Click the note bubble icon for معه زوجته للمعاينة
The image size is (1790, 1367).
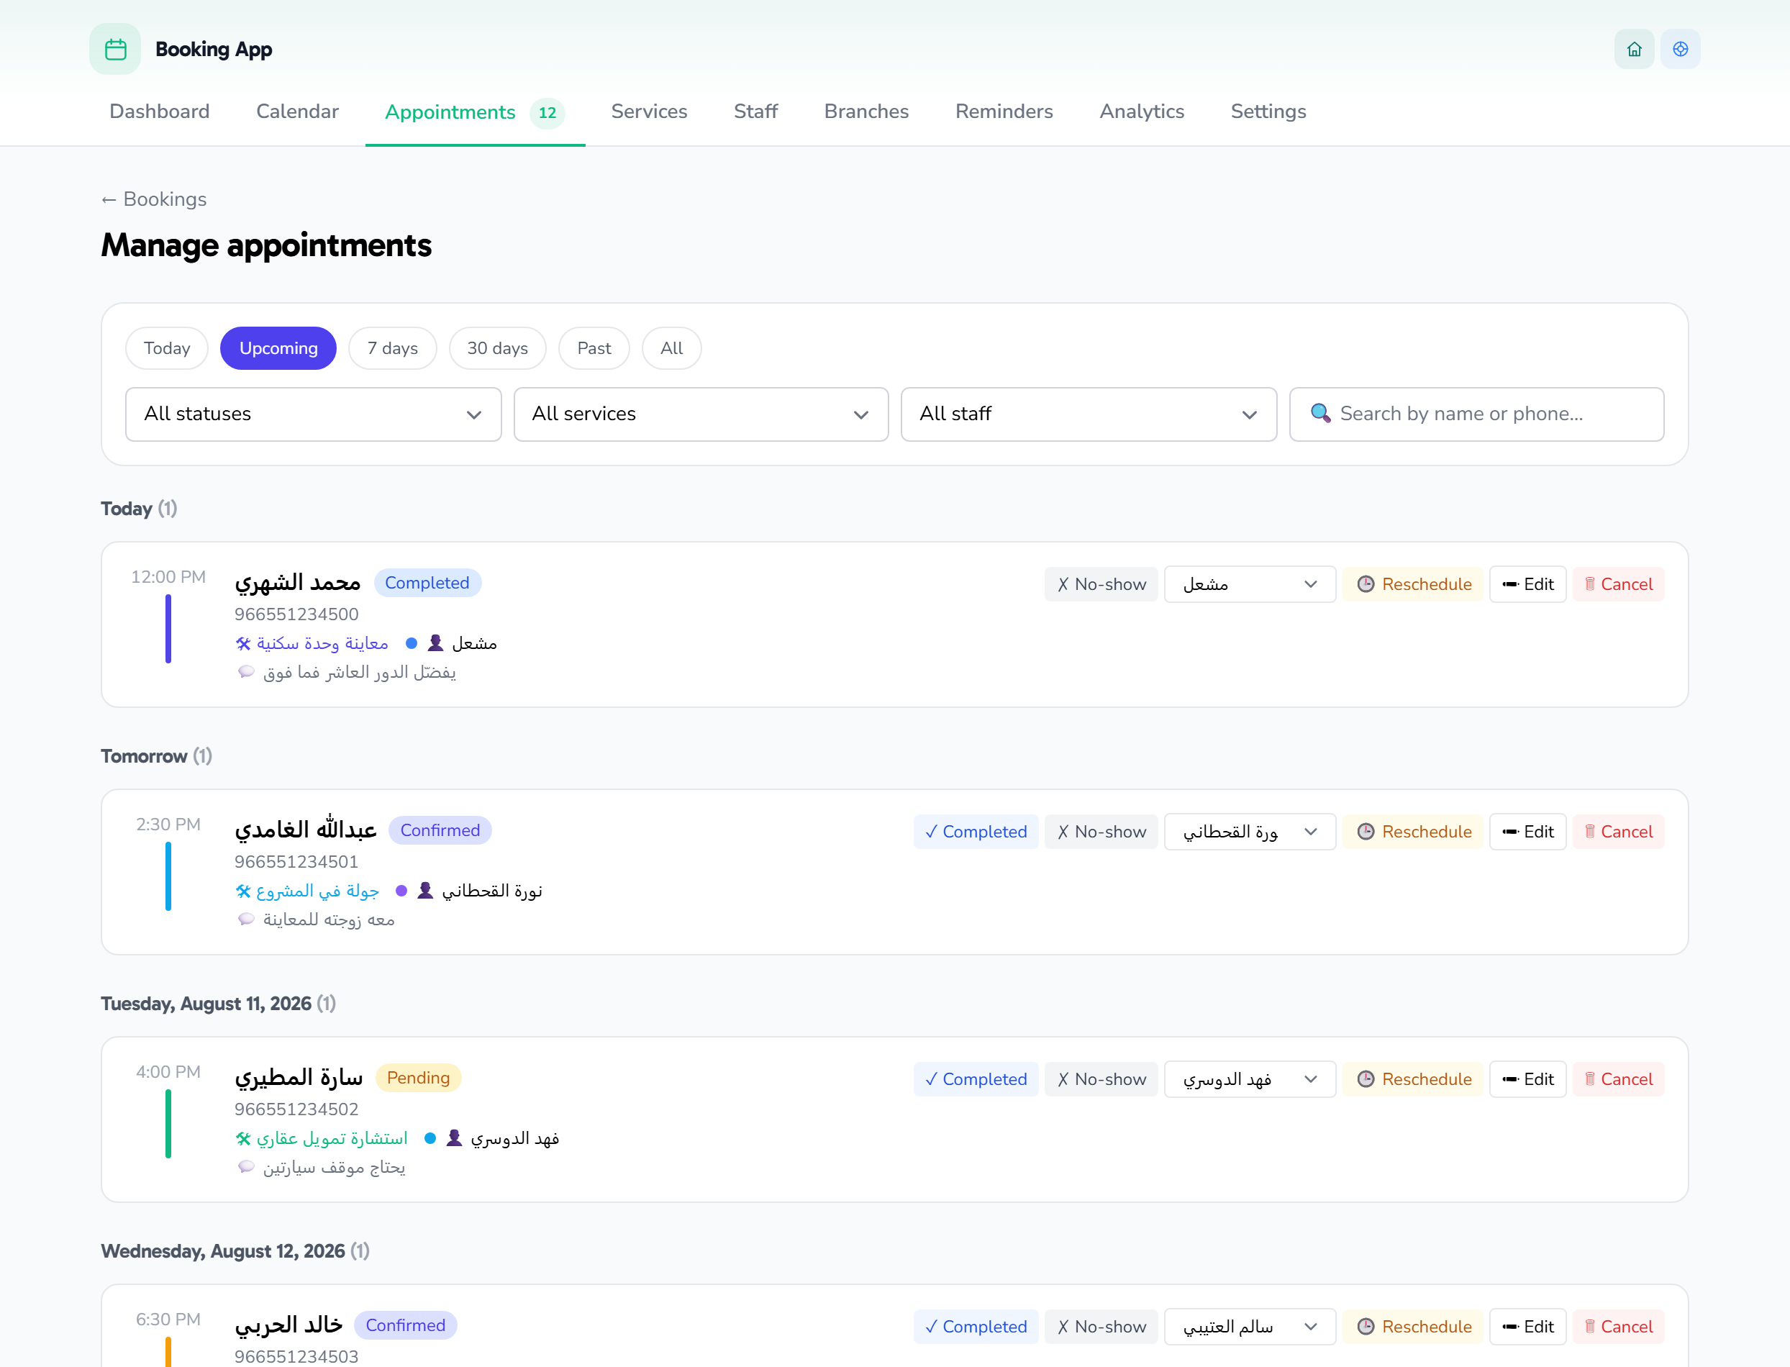(x=246, y=919)
